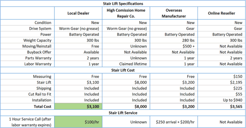The height and width of the screenshot is (128, 246).
Task: Select the '1 Hour Service Call' row label
Action: (x=30, y=122)
